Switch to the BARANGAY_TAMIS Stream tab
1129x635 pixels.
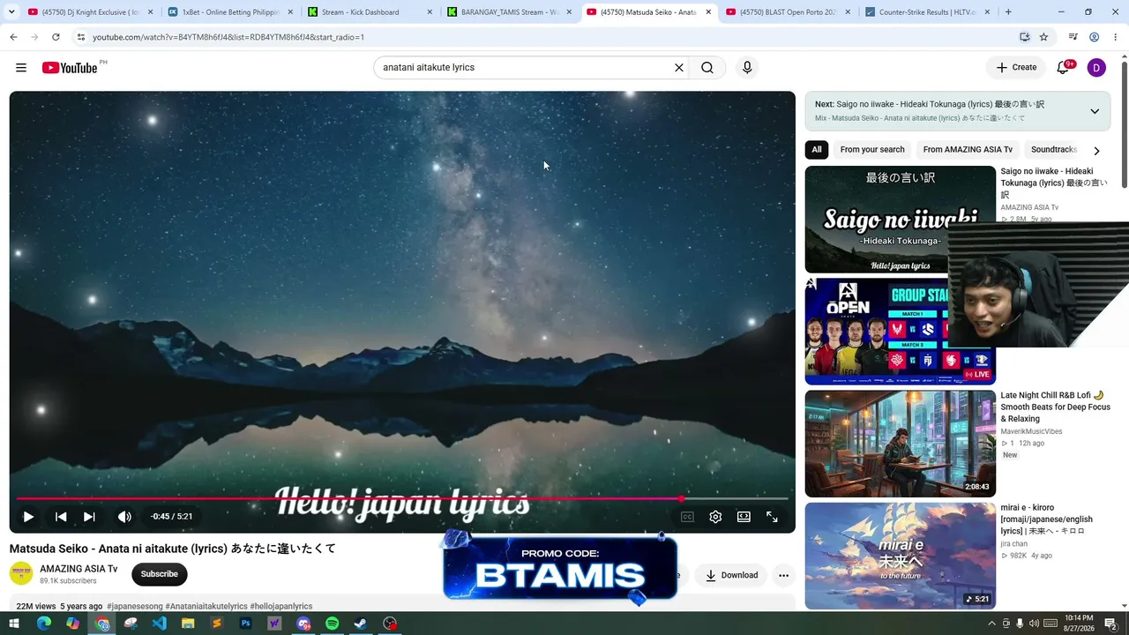(x=509, y=12)
